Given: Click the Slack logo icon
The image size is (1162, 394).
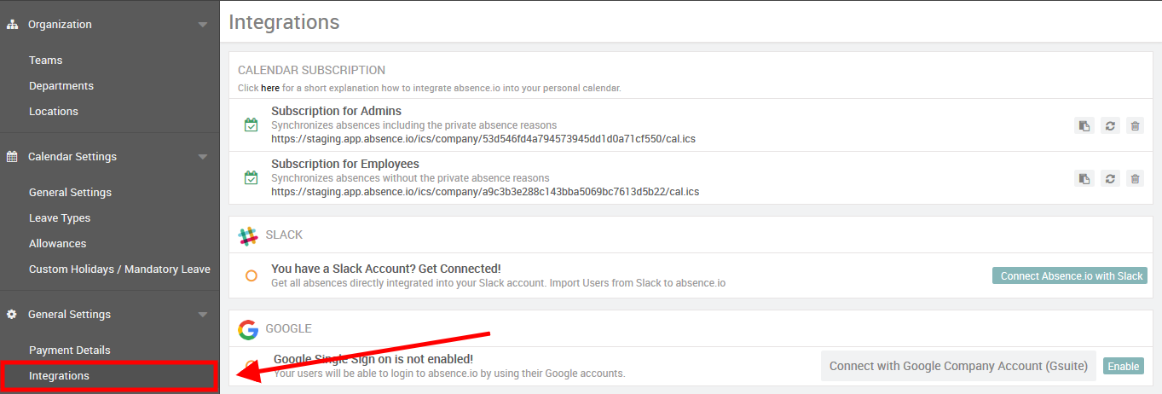Looking at the screenshot, I should coord(248,236).
